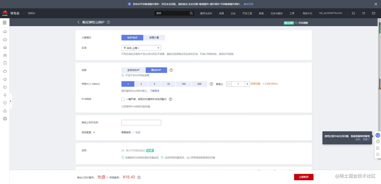Screen dimensions: 381x184
Task: Open the feedback edit icon in right floating bar
Action: pos(378,148)
